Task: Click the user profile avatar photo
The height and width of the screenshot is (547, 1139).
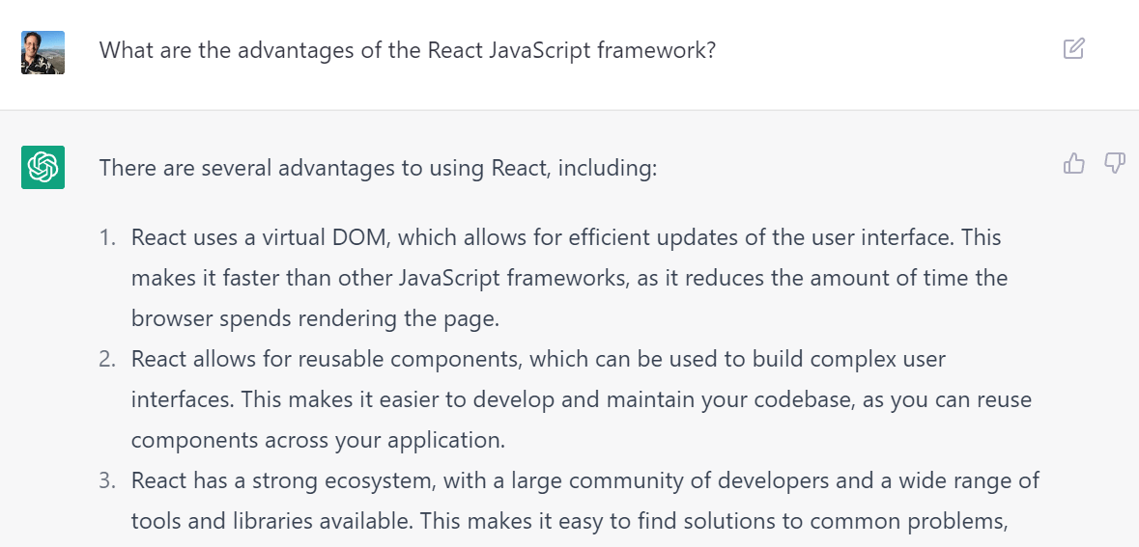Action: point(43,52)
